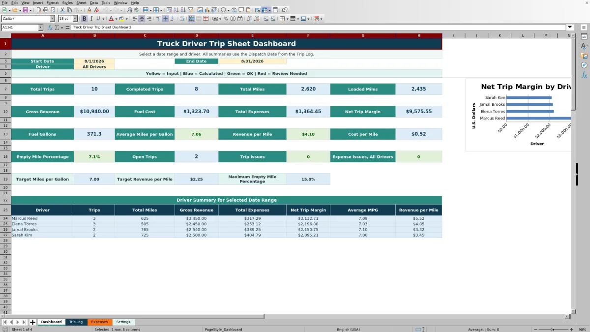This screenshot has width=590, height=332.
Task: Click the Copy icon
Action: [x=69, y=10]
